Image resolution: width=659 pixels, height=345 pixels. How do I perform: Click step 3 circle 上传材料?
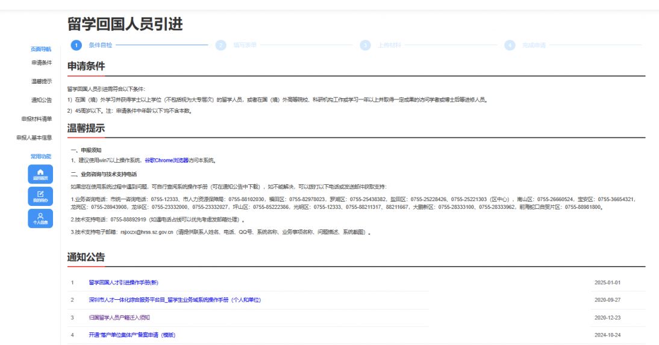[365, 45]
